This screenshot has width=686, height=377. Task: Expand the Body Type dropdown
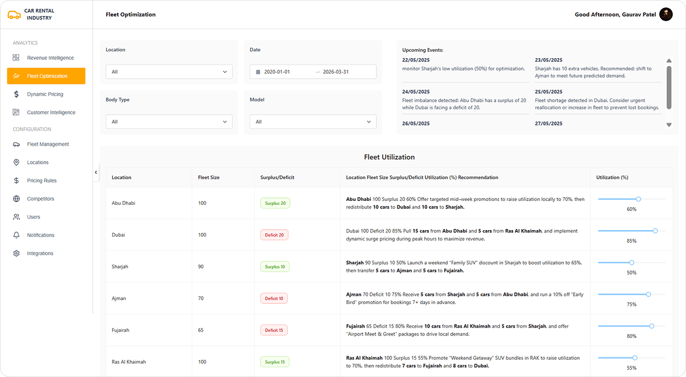[169, 122]
